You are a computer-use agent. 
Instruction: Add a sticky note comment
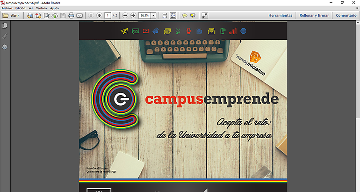(185, 15)
